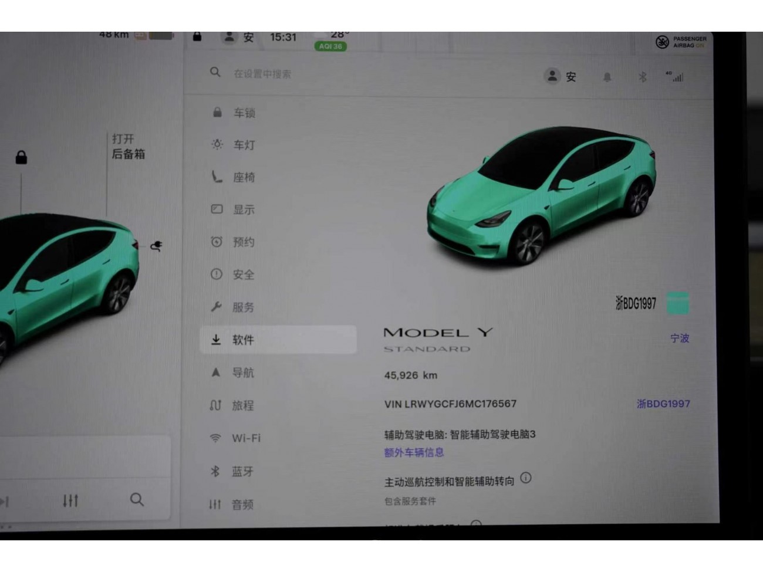Tap the wireless glyph in Wi-Fi row

pos(215,438)
